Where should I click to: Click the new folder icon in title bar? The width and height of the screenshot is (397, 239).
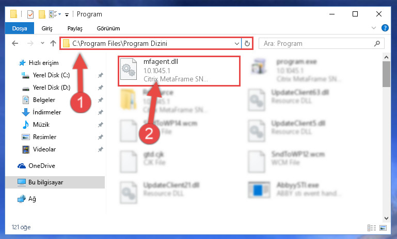pyautogui.click(x=42, y=14)
